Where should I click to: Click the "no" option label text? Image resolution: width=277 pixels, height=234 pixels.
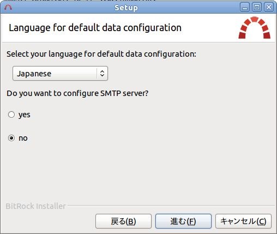click(23, 139)
